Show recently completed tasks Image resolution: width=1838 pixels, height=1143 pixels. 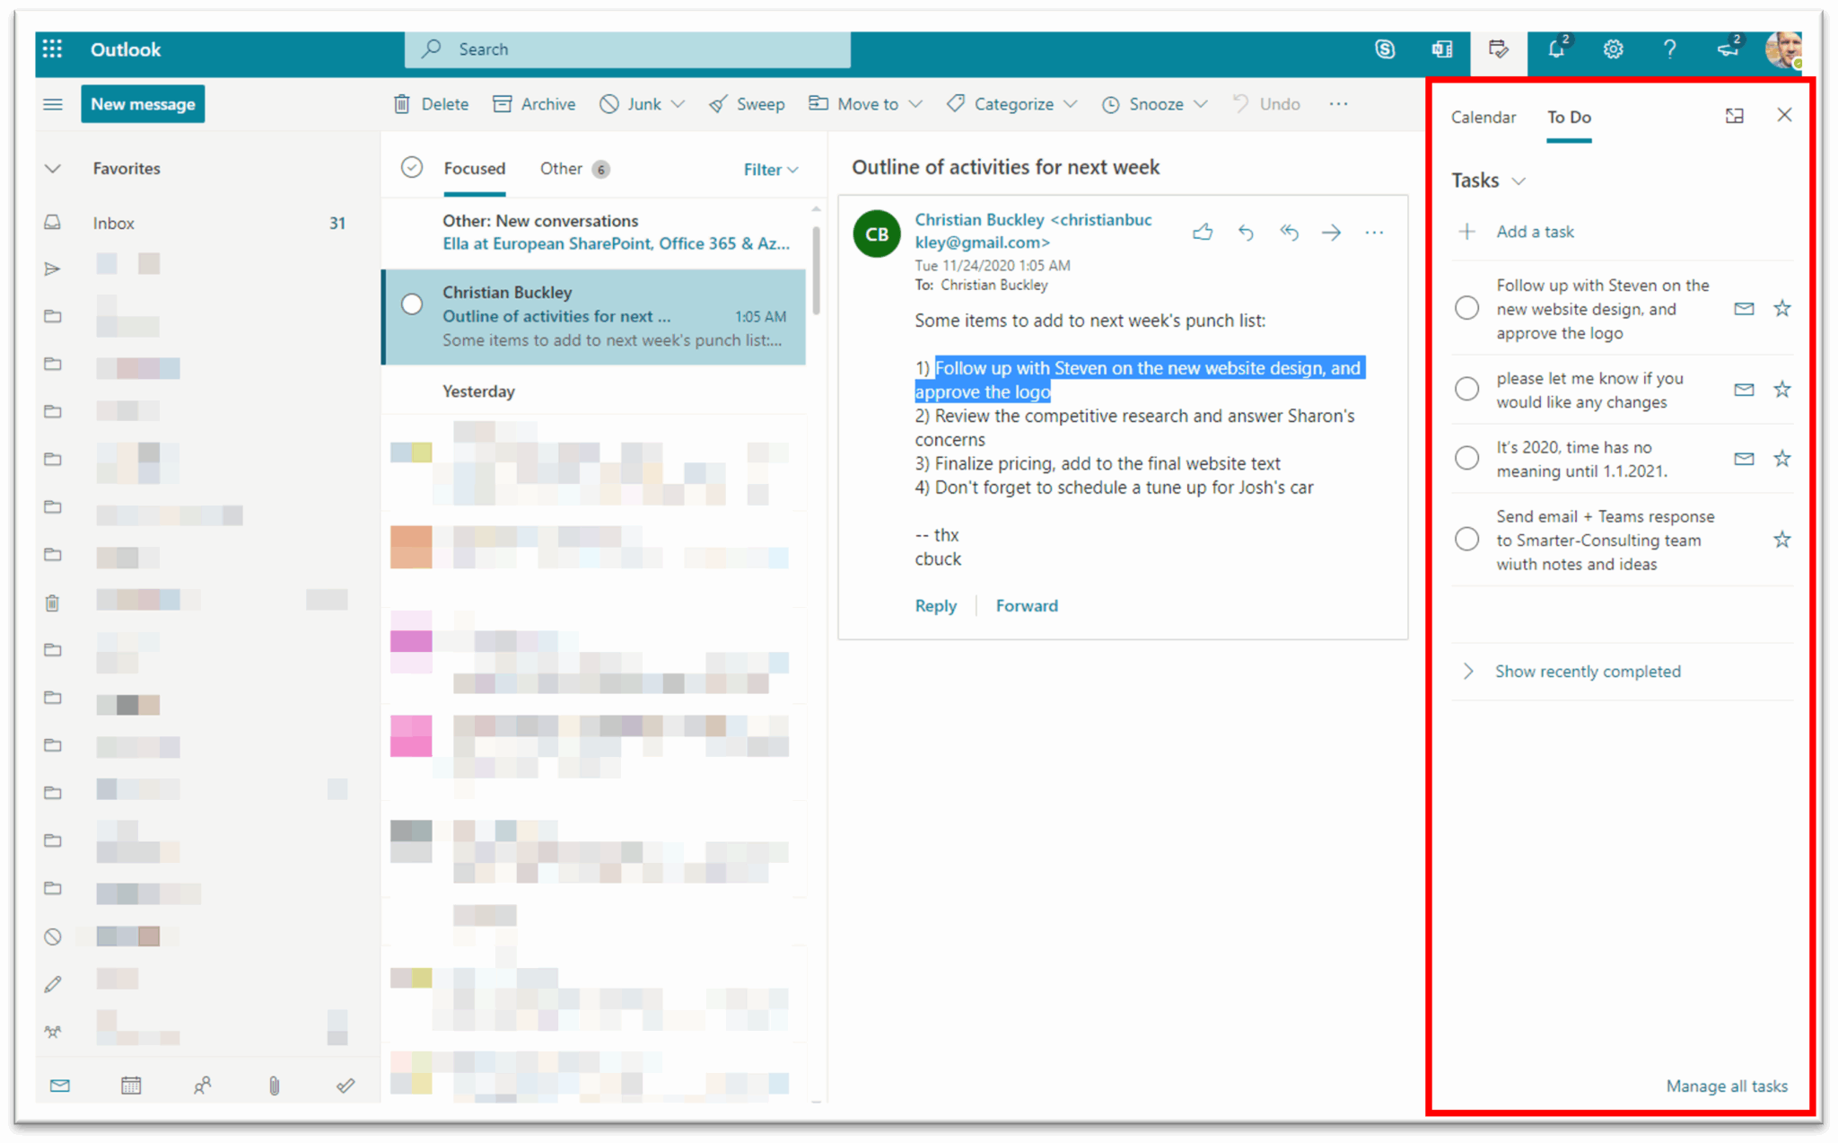coord(1589,671)
